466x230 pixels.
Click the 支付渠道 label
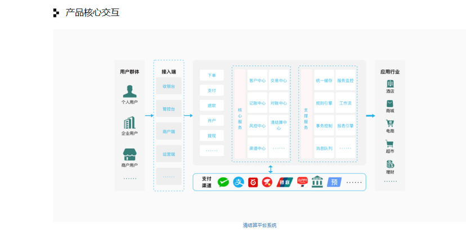(207, 182)
